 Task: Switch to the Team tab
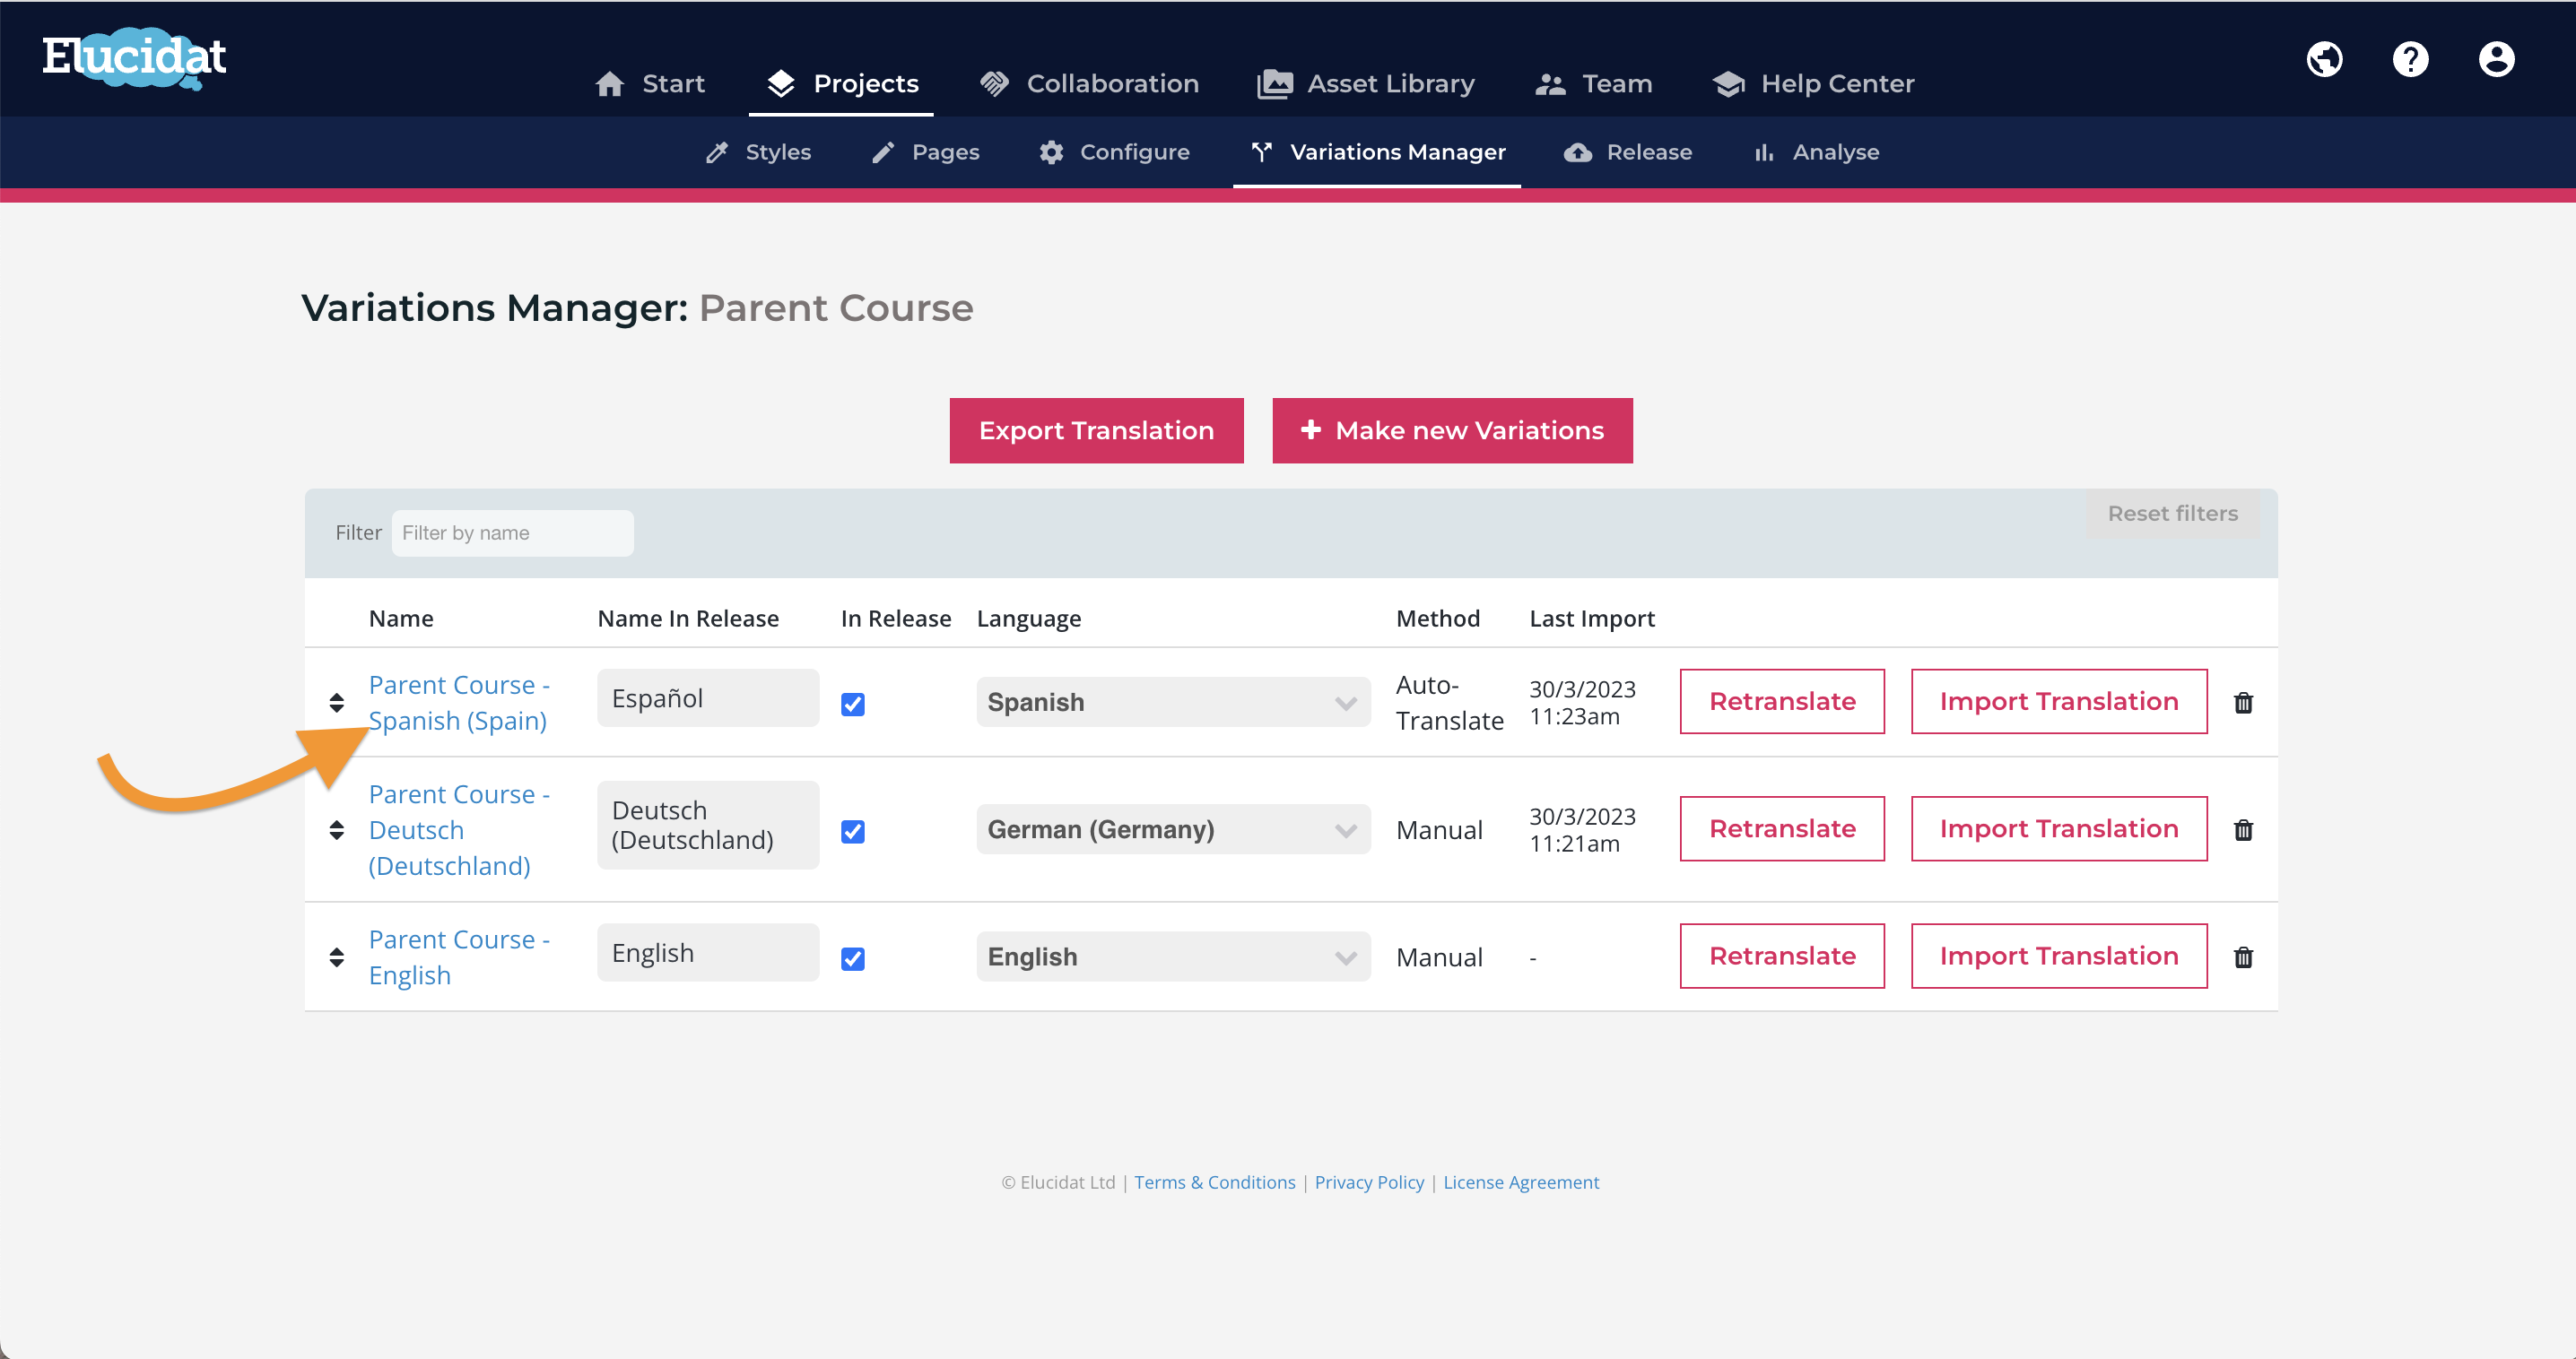1594,84
